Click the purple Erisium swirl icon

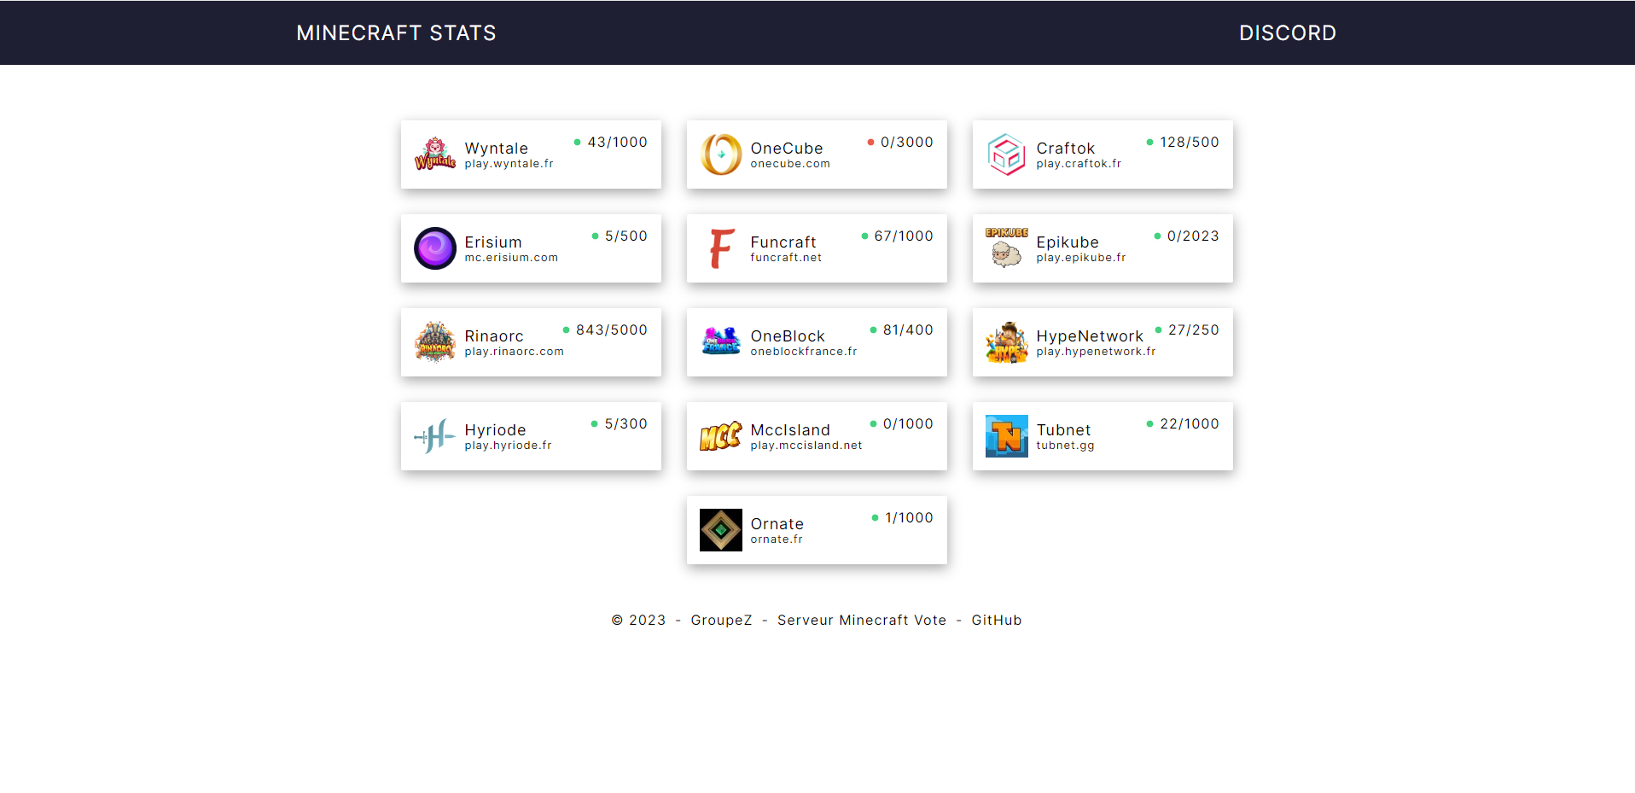[434, 248]
